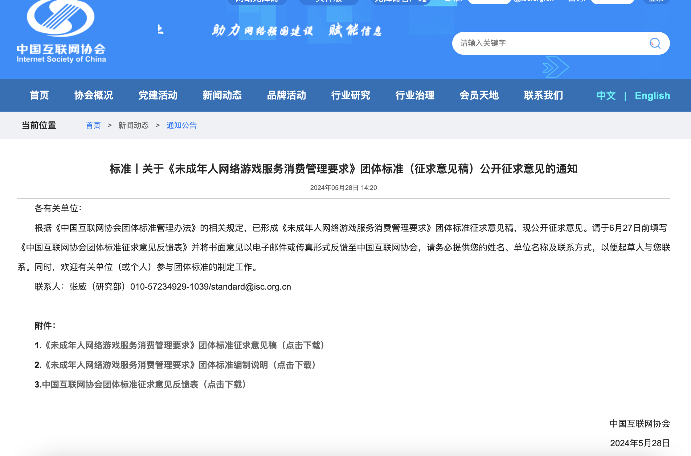Click the 当前位置 label
The width and height of the screenshot is (691, 456).
(x=39, y=125)
